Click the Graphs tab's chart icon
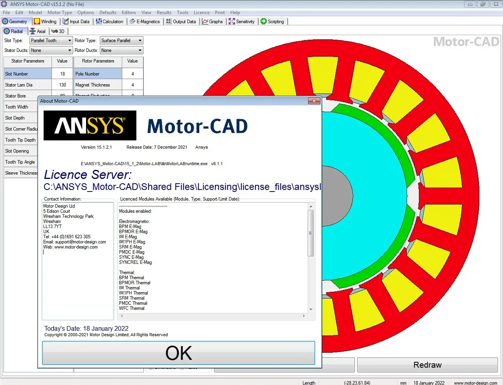Screen dimensions: 503x385 coord(205,22)
